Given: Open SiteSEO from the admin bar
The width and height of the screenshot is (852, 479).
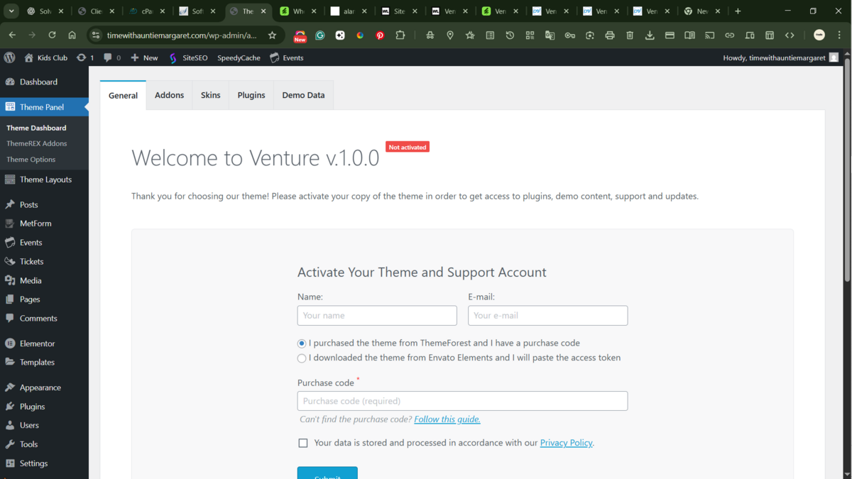Looking at the screenshot, I should (x=188, y=57).
